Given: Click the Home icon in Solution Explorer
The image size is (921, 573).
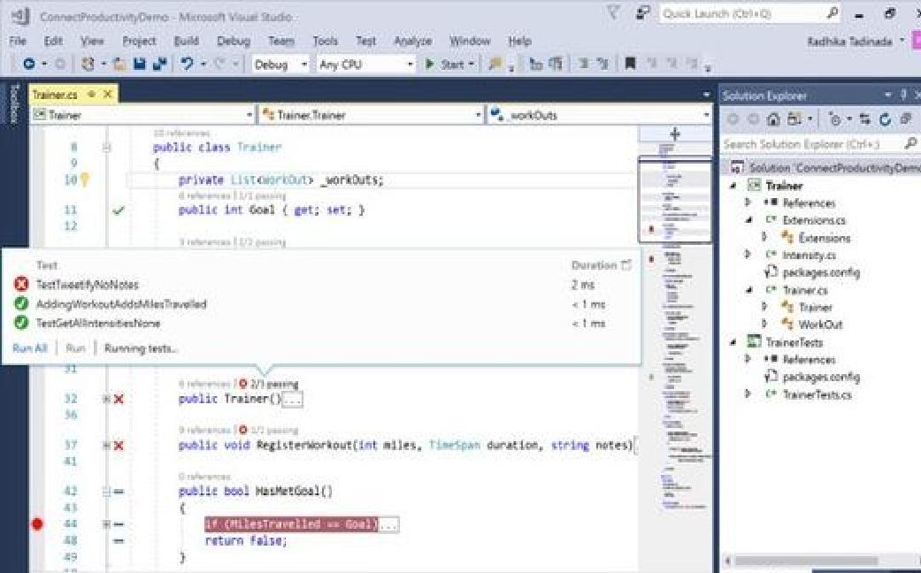Looking at the screenshot, I should tap(773, 119).
